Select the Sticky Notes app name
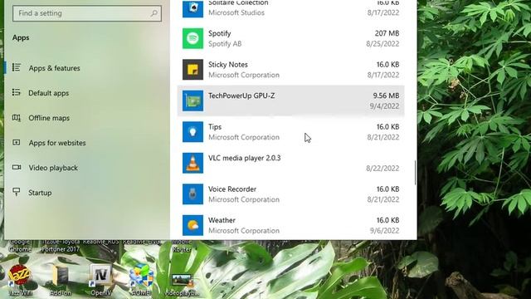Screen dimensions: 531x299 tap(228, 65)
